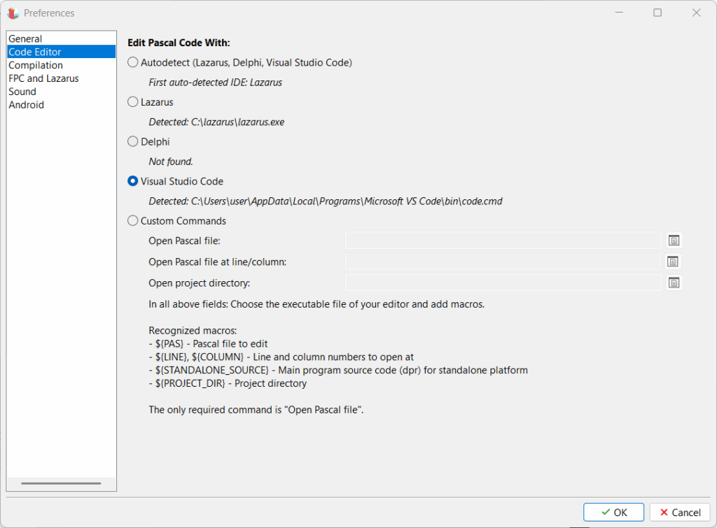
Task: Click the Open Pascal file input field
Action: coord(503,241)
